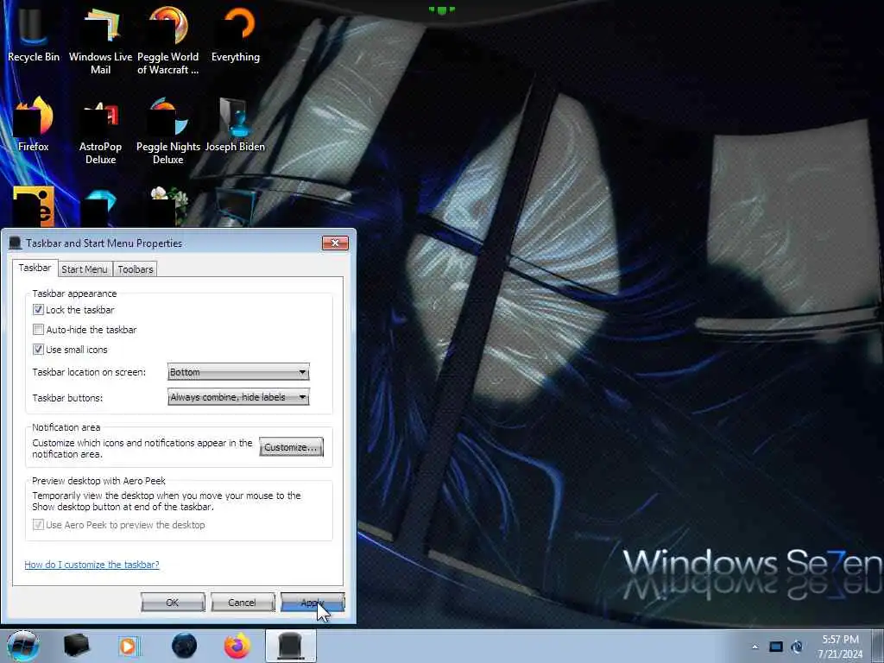This screenshot has width=884, height=663.
Task: Switch to the Toolbars tab
Action: [x=136, y=269]
